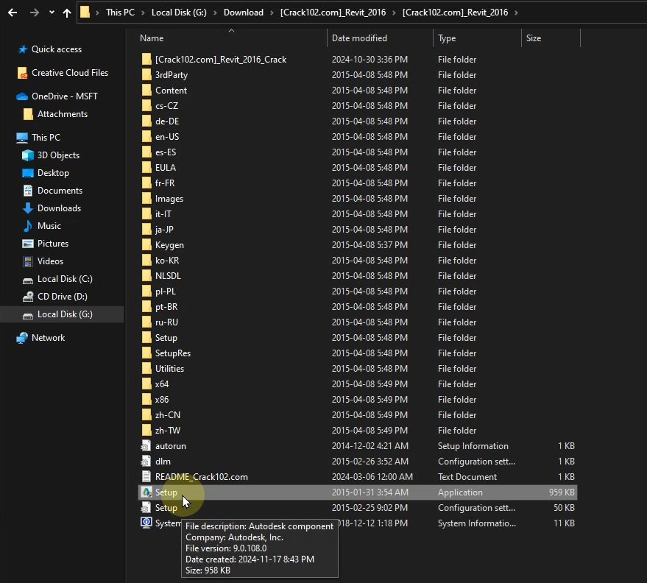647x583 pixels.
Task: Go up one folder level
Action: coord(67,13)
